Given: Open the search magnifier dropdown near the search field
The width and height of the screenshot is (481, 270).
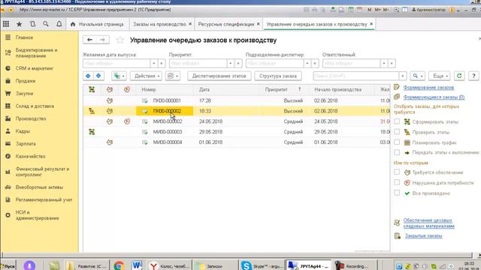Looking at the screenshot, I should pos(417,76).
